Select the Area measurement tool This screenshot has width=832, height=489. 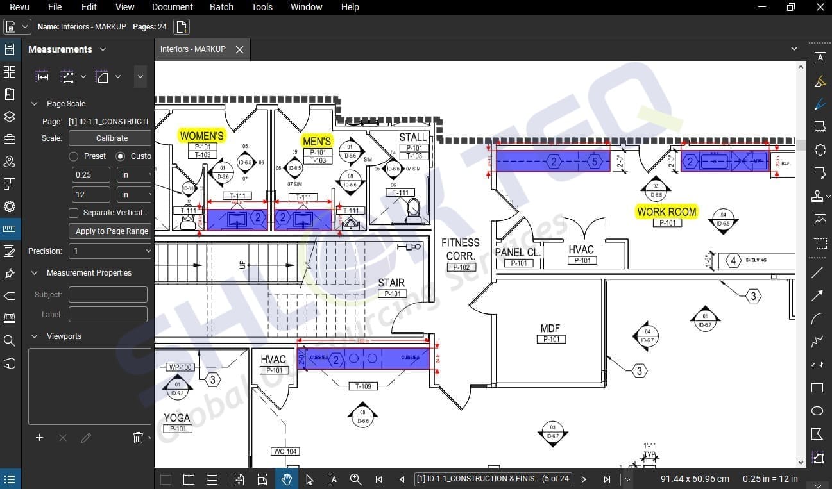[102, 77]
